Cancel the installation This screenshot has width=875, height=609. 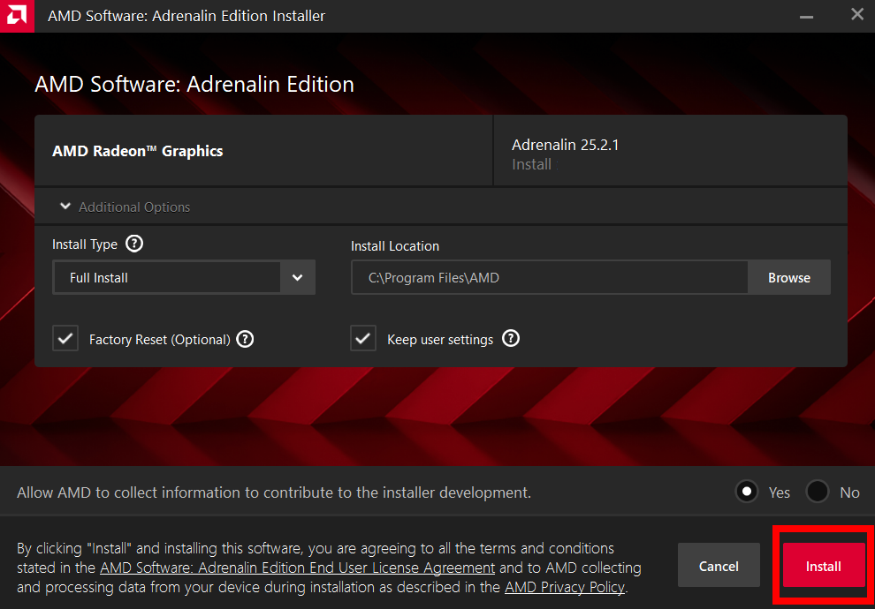[x=719, y=566]
